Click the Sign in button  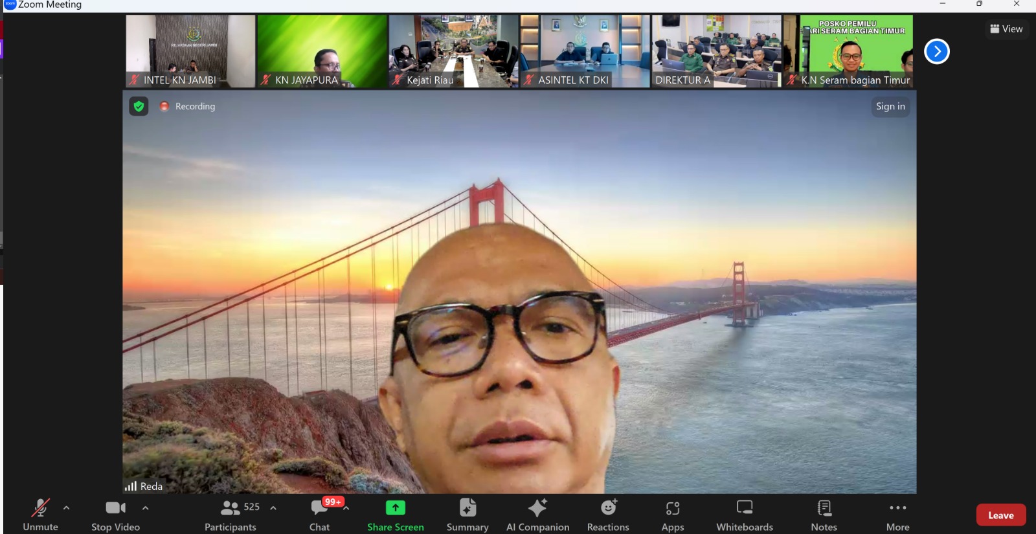pos(890,106)
